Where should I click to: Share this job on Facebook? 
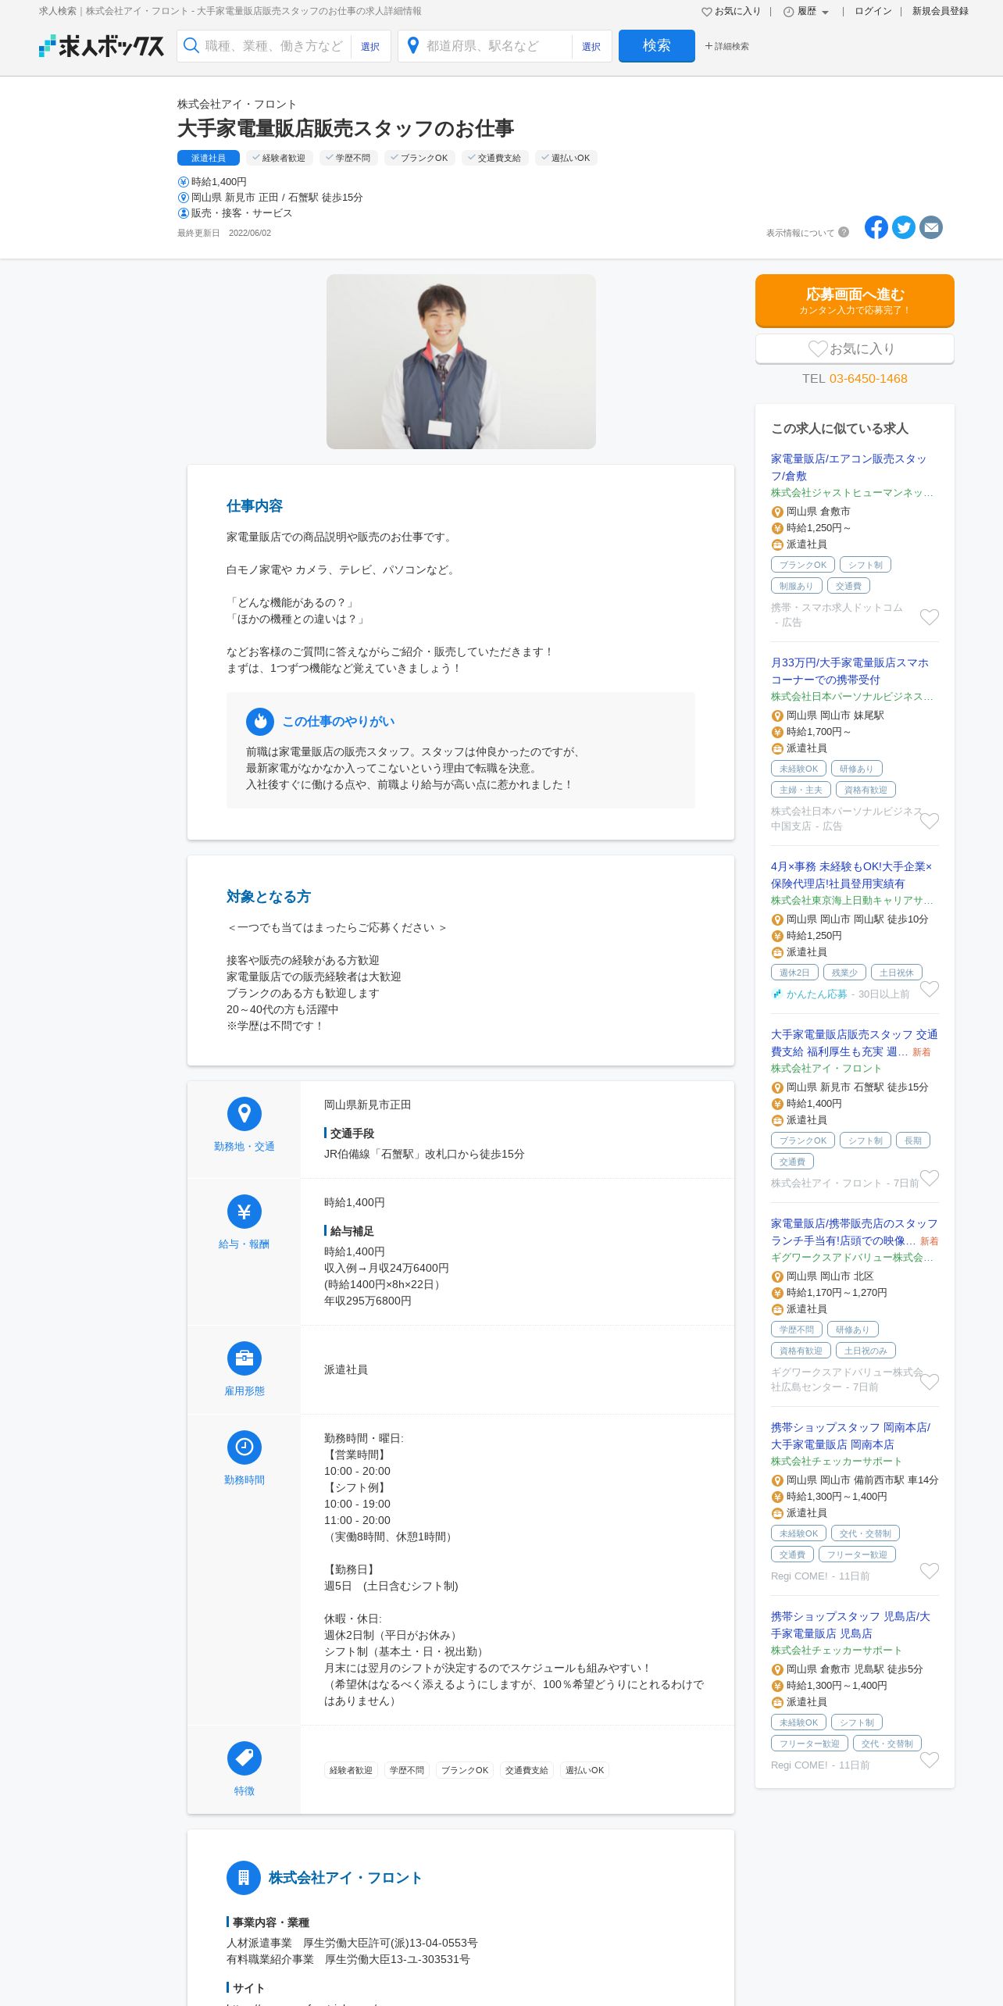click(876, 227)
